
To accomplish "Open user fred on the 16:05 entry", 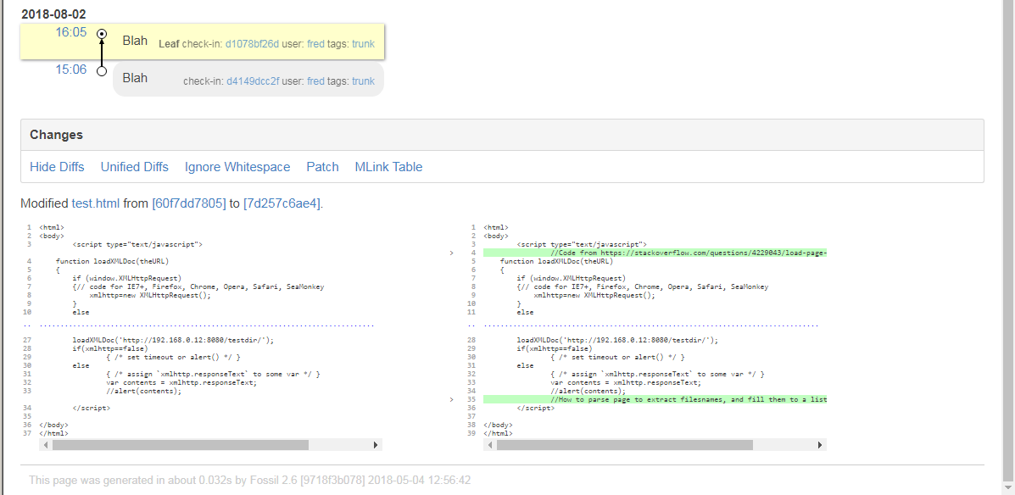I will pos(315,44).
